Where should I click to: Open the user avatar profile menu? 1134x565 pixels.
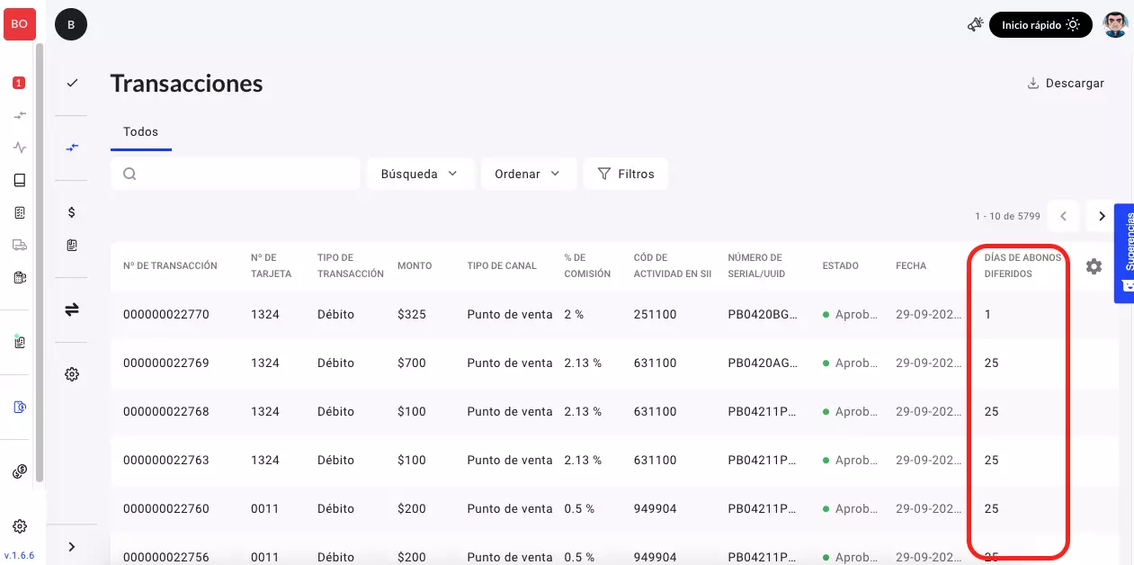[x=1115, y=25]
